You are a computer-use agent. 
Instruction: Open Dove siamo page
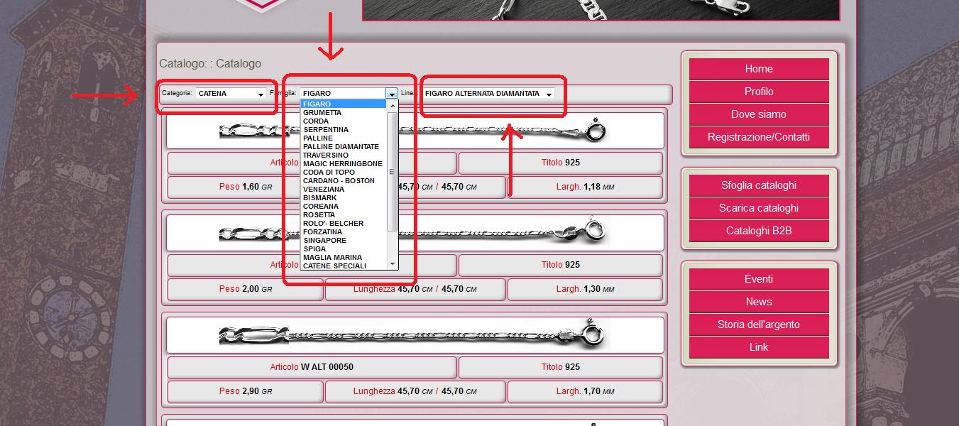pos(759,114)
